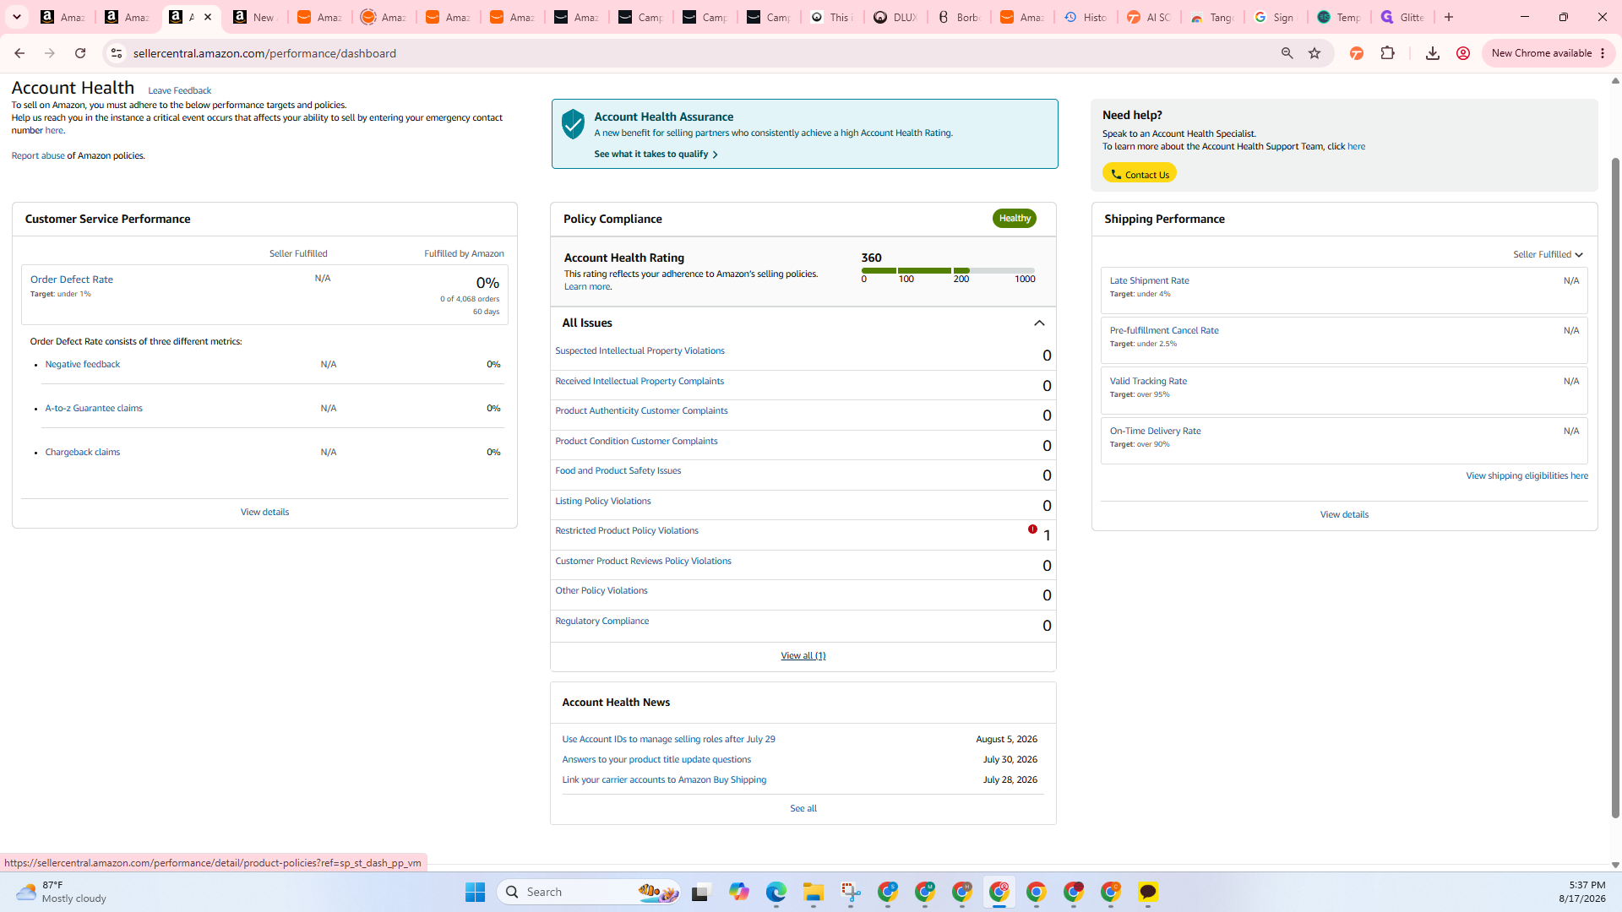Click the Windows taskbar Search box

[589, 892]
